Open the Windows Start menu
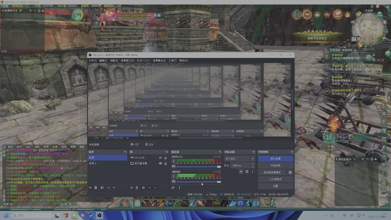Image resolution: width=391 pixels, height=220 pixels. [x=6, y=215]
